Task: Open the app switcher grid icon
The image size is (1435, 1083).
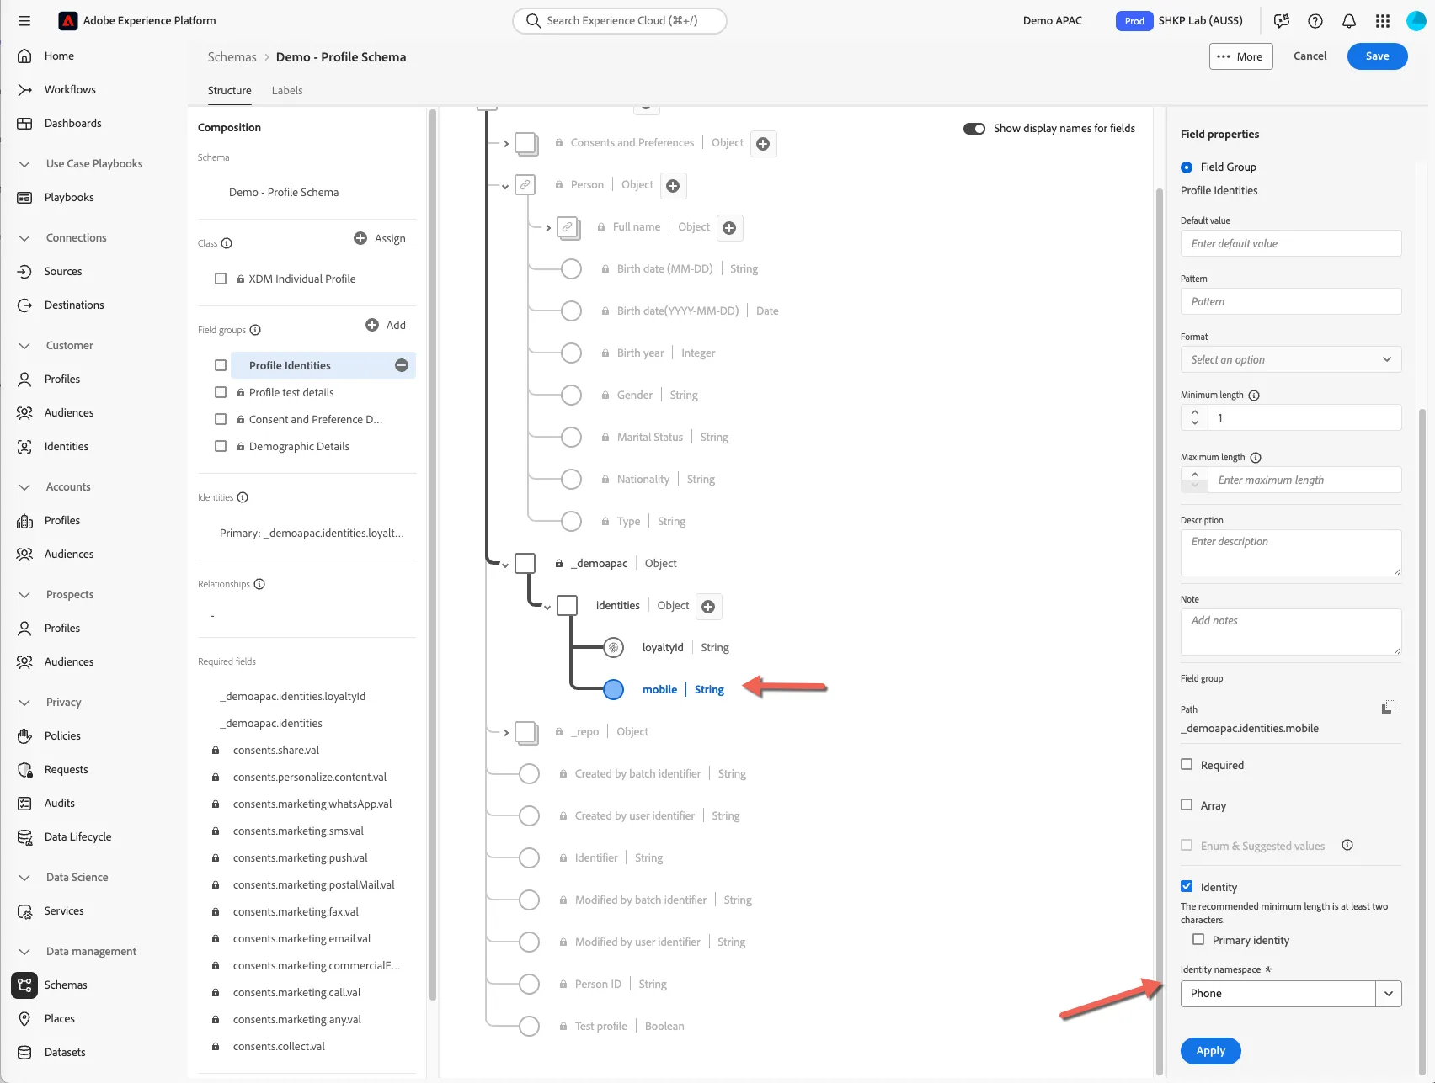Action: [1383, 21]
